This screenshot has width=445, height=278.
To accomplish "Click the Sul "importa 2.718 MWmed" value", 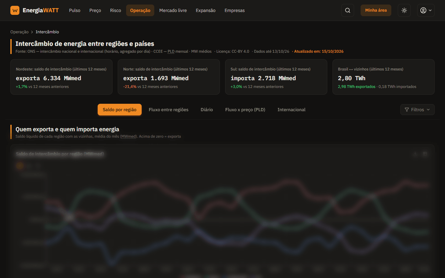I will [263, 78].
